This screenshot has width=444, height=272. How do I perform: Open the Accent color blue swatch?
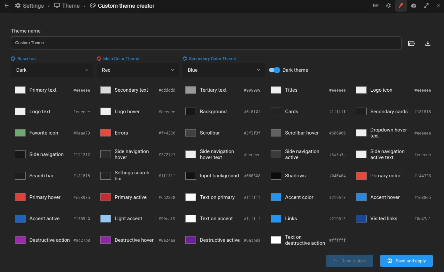click(x=276, y=197)
